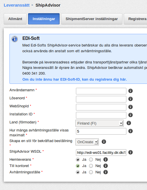Select Nej for Hemleverans

91,160
